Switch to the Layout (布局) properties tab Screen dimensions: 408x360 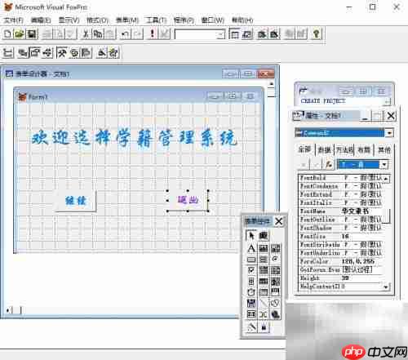coord(364,150)
